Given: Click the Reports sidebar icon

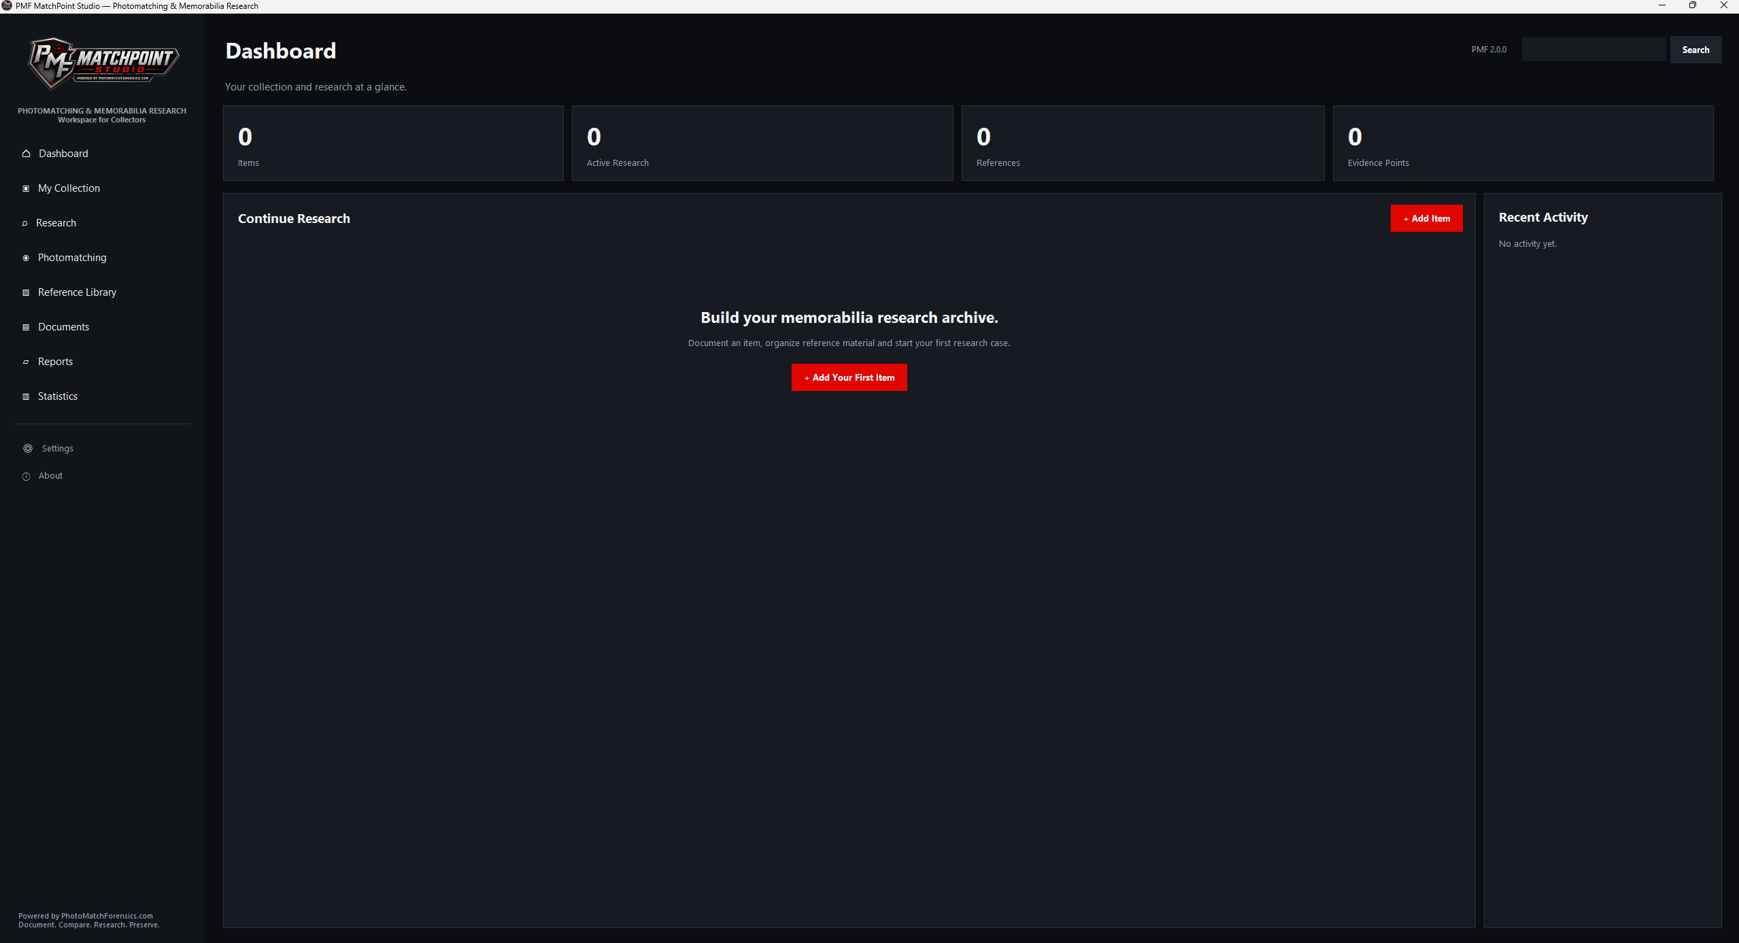Looking at the screenshot, I should click(26, 362).
